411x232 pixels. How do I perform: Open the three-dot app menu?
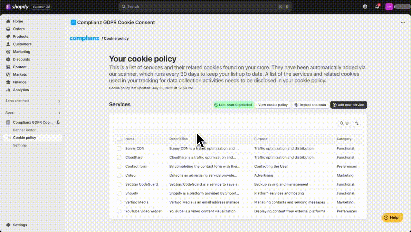(403, 23)
